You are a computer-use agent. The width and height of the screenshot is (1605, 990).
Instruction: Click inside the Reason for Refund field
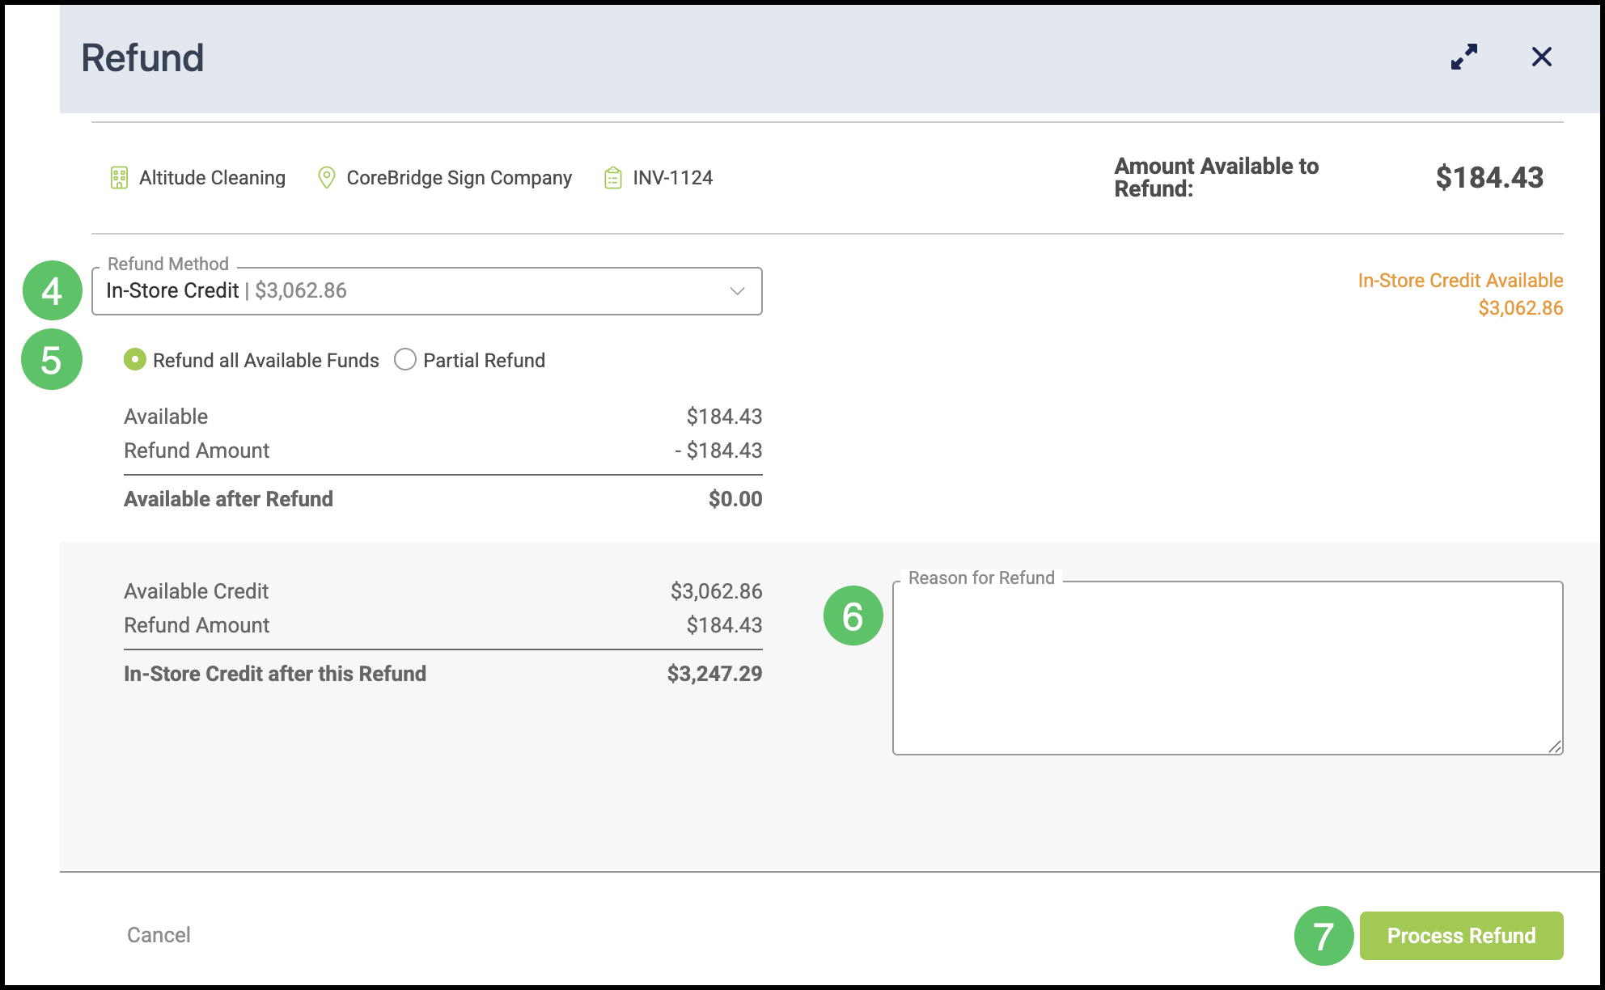tap(1228, 668)
